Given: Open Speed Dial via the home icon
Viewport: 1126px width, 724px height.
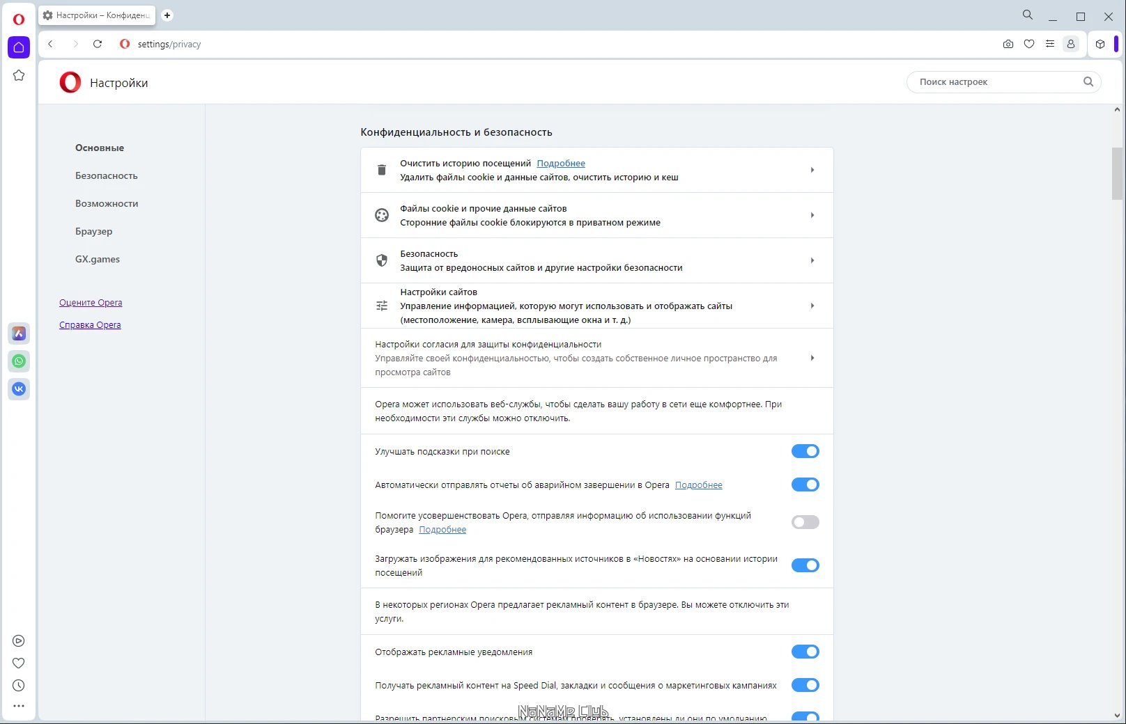Looking at the screenshot, I should point(19,47).
